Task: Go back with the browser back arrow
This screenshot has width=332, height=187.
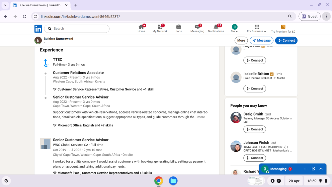Action: [x=6, y=16]
